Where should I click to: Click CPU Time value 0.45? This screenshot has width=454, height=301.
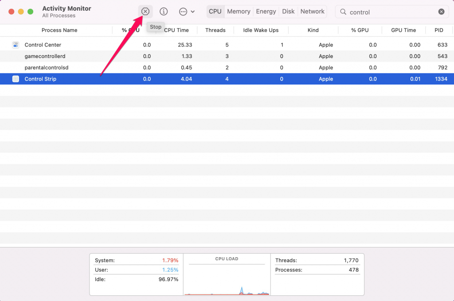(187, 67)
